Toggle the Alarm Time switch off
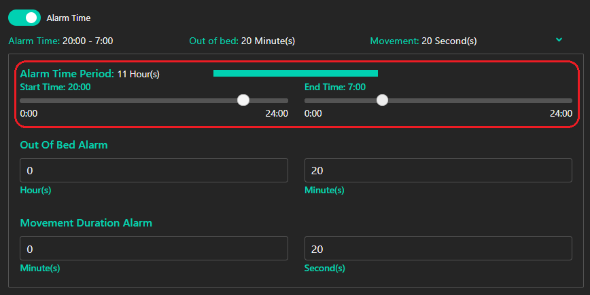This screenshot has width=590, height=295. (24, 18)
